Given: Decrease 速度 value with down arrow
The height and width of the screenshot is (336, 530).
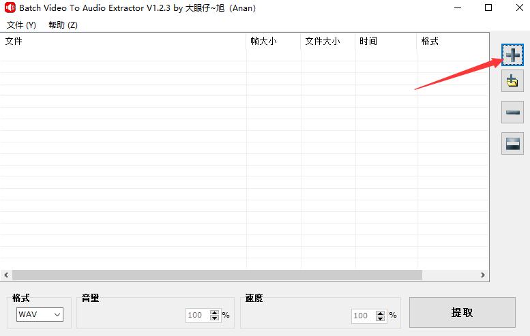Looking at the screenshot, I should (380, 319).
